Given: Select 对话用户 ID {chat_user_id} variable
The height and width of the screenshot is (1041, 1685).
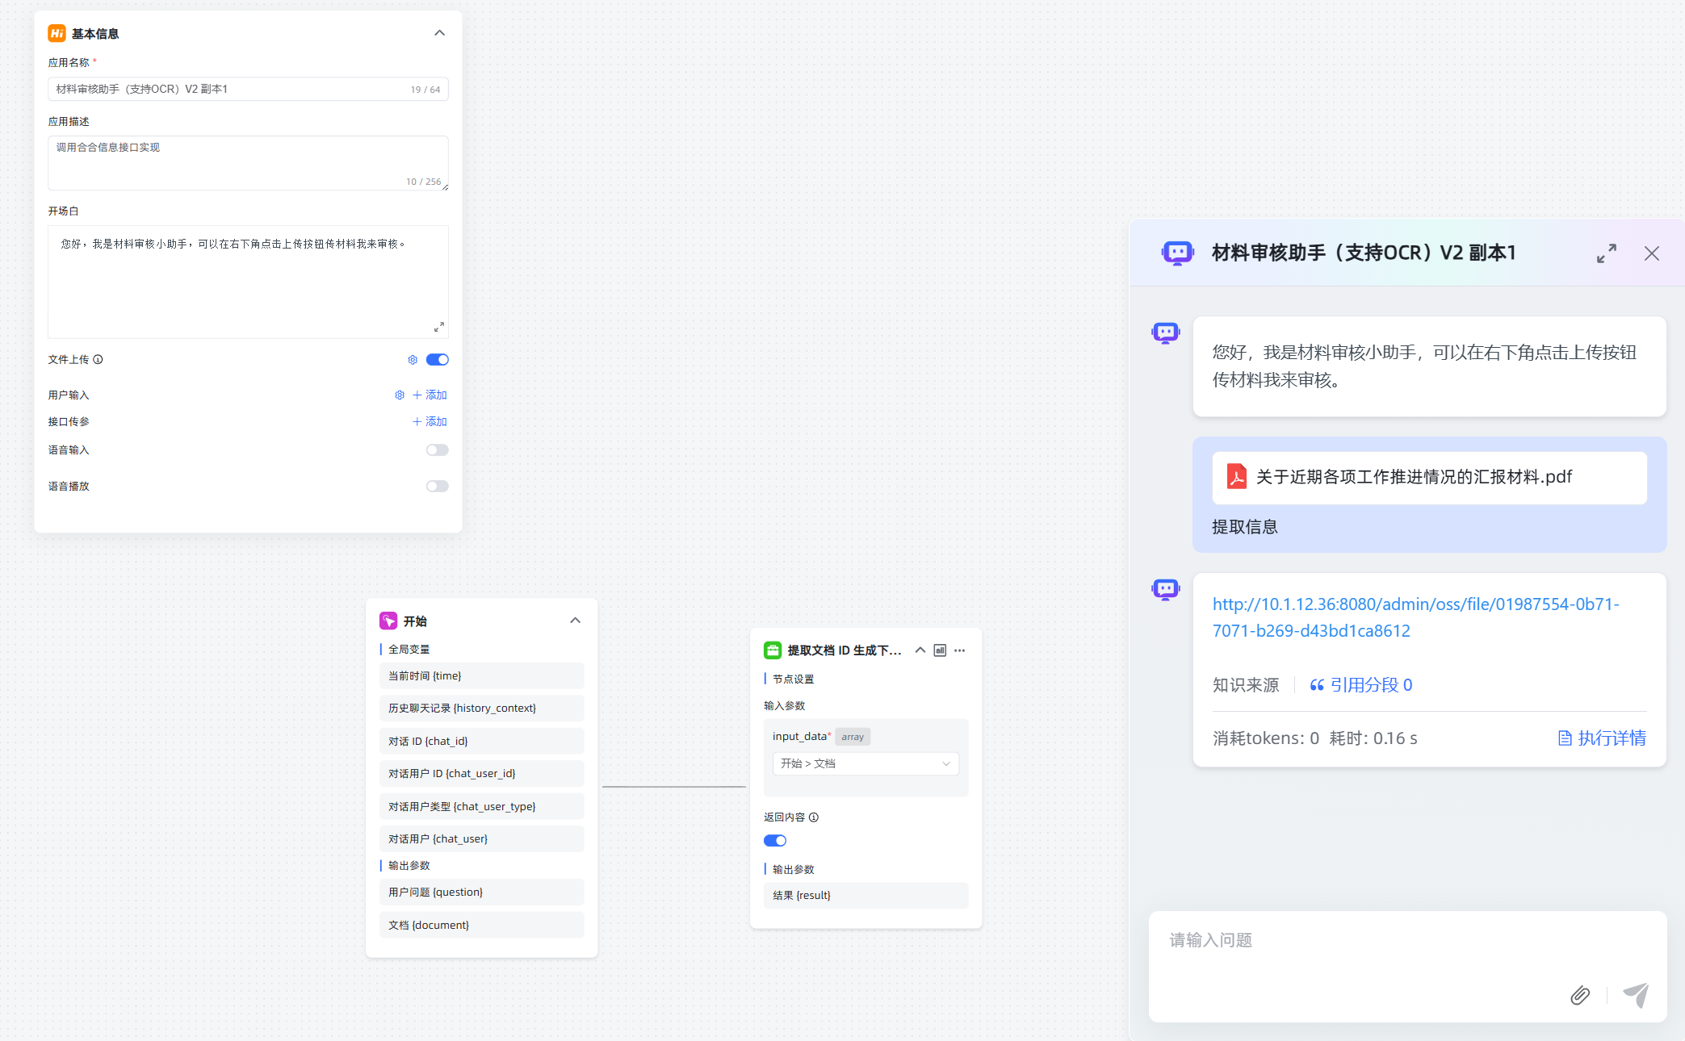Looking at the screenshot, I should (x=481, y=774).
